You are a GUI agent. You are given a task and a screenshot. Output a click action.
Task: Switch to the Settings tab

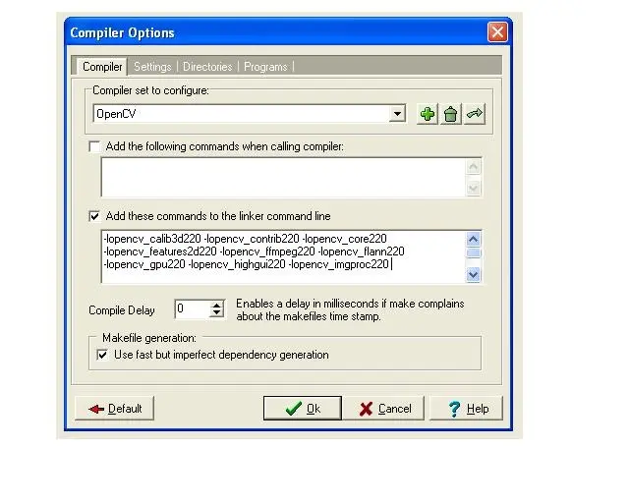[152, 67]
